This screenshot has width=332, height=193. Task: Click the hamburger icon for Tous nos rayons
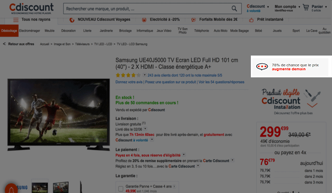(x=16, y=20)
